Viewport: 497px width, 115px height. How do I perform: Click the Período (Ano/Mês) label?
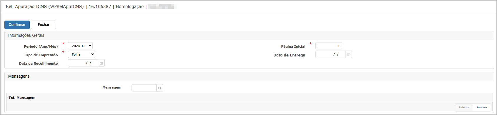(x=41, y=46)
